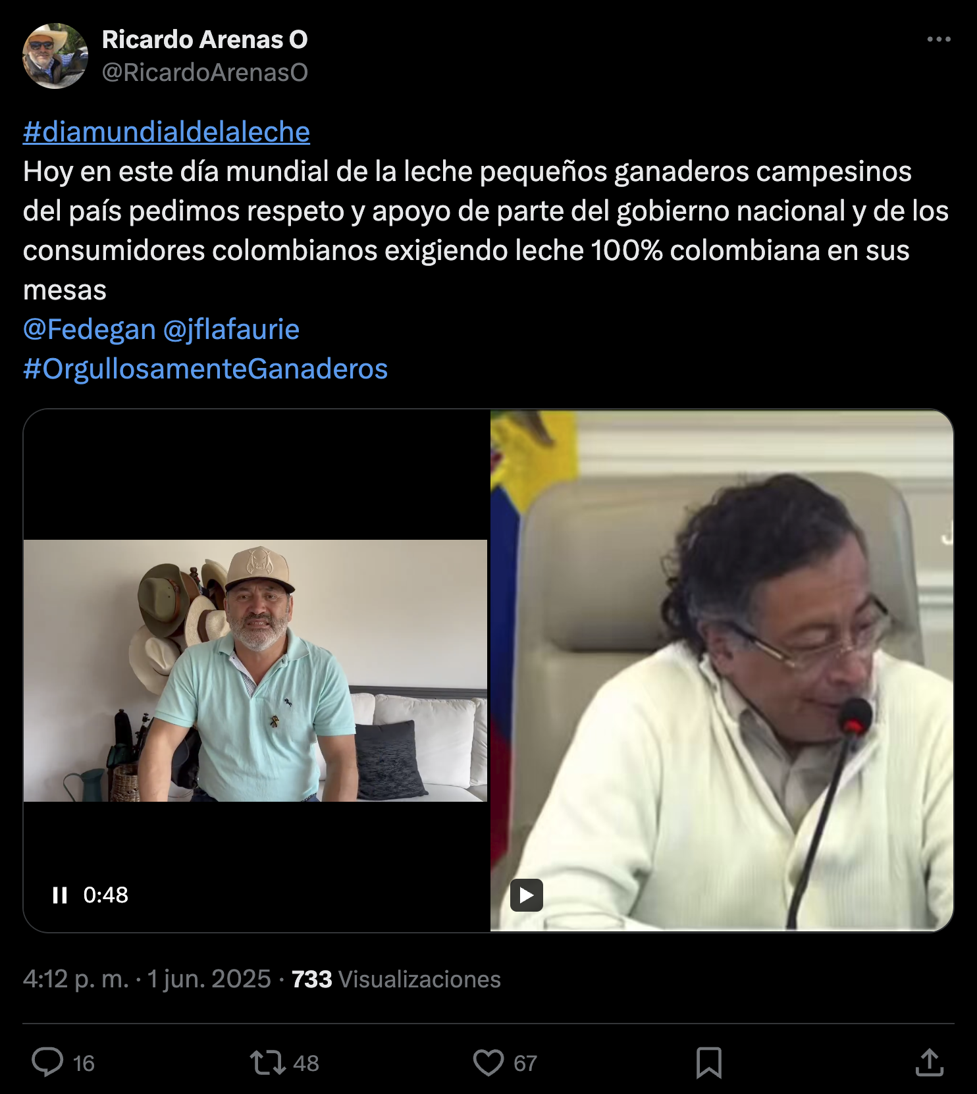Visit the @jflafaurie mention
Image resolution: width=977 pixels, height=1094 pixels.
(231, 329)
